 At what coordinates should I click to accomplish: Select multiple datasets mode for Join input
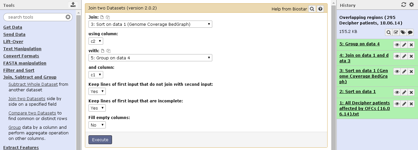coord(108,17)
